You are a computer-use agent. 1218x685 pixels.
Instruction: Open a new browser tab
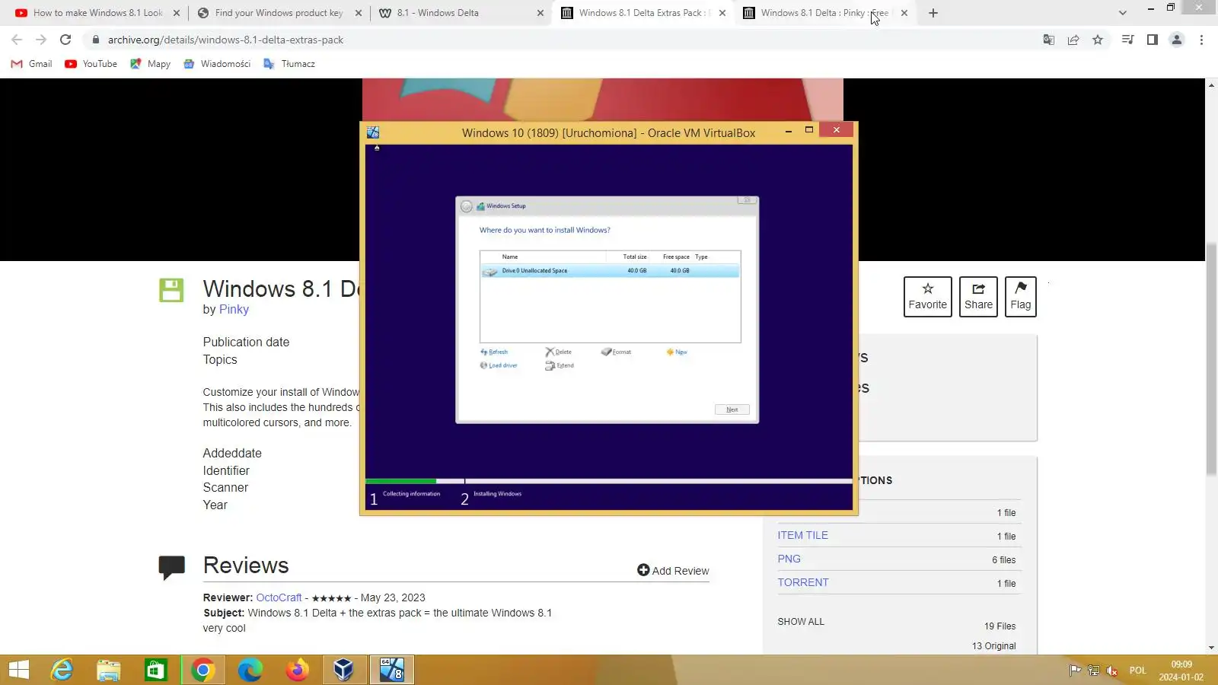[x=933, y=13]
